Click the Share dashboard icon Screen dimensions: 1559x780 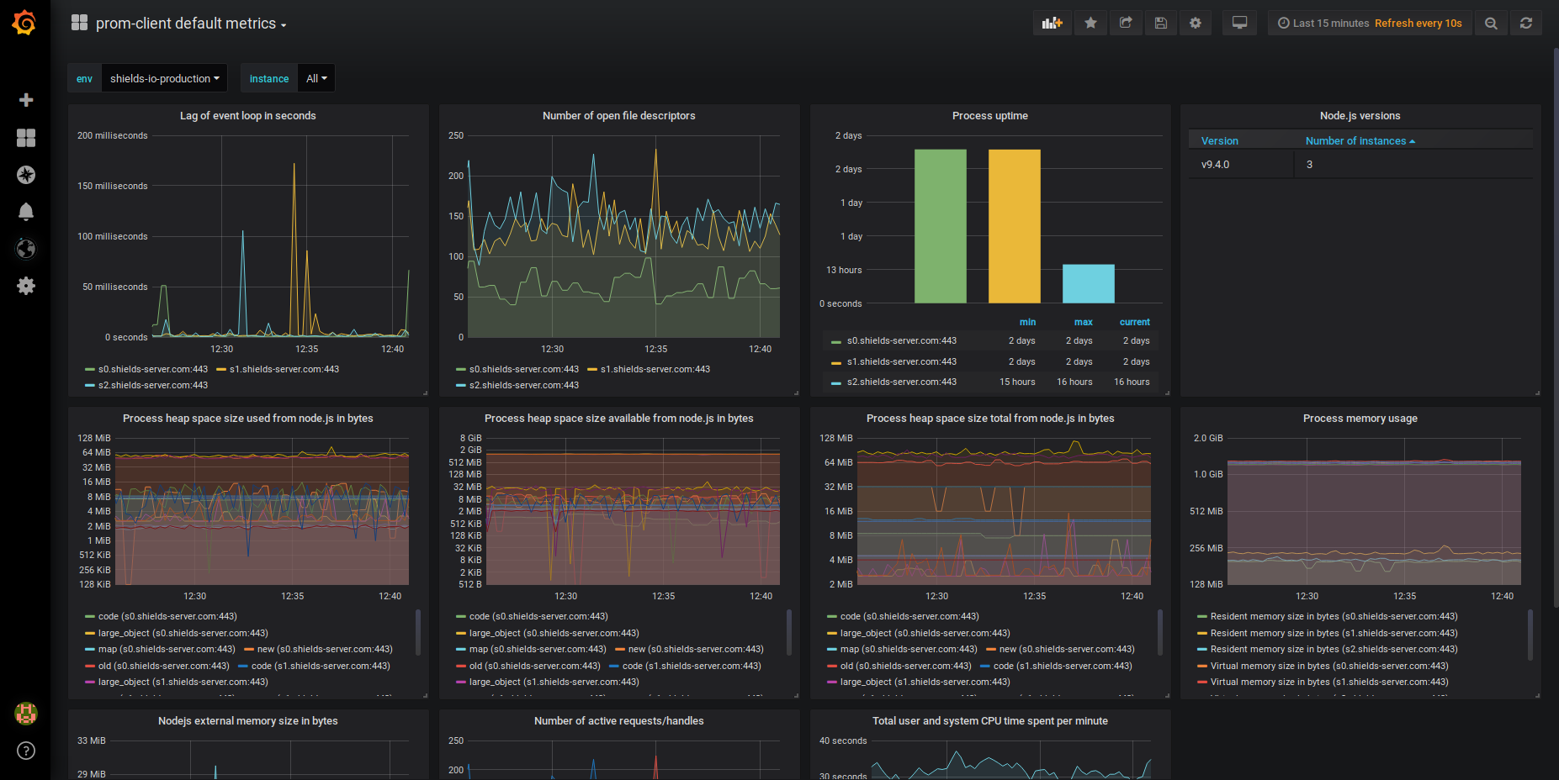tap(1126, 23)
